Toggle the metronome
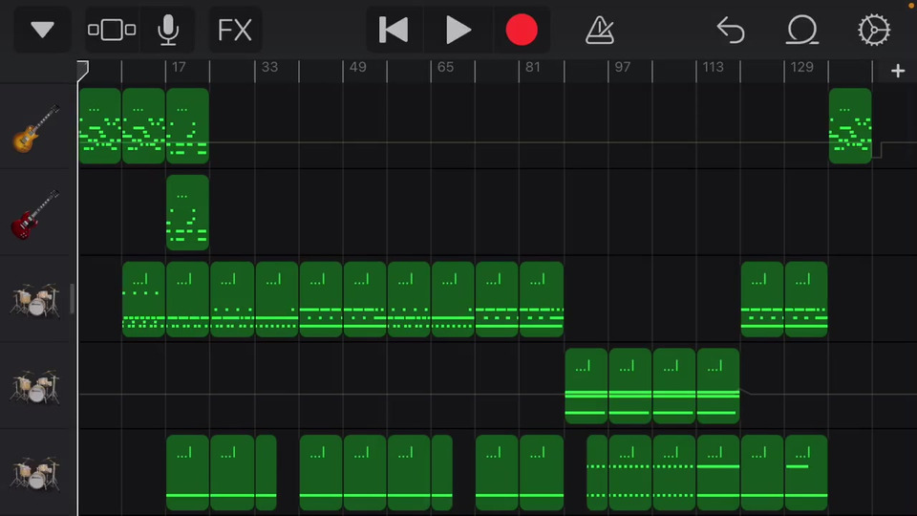 point(600,30)
